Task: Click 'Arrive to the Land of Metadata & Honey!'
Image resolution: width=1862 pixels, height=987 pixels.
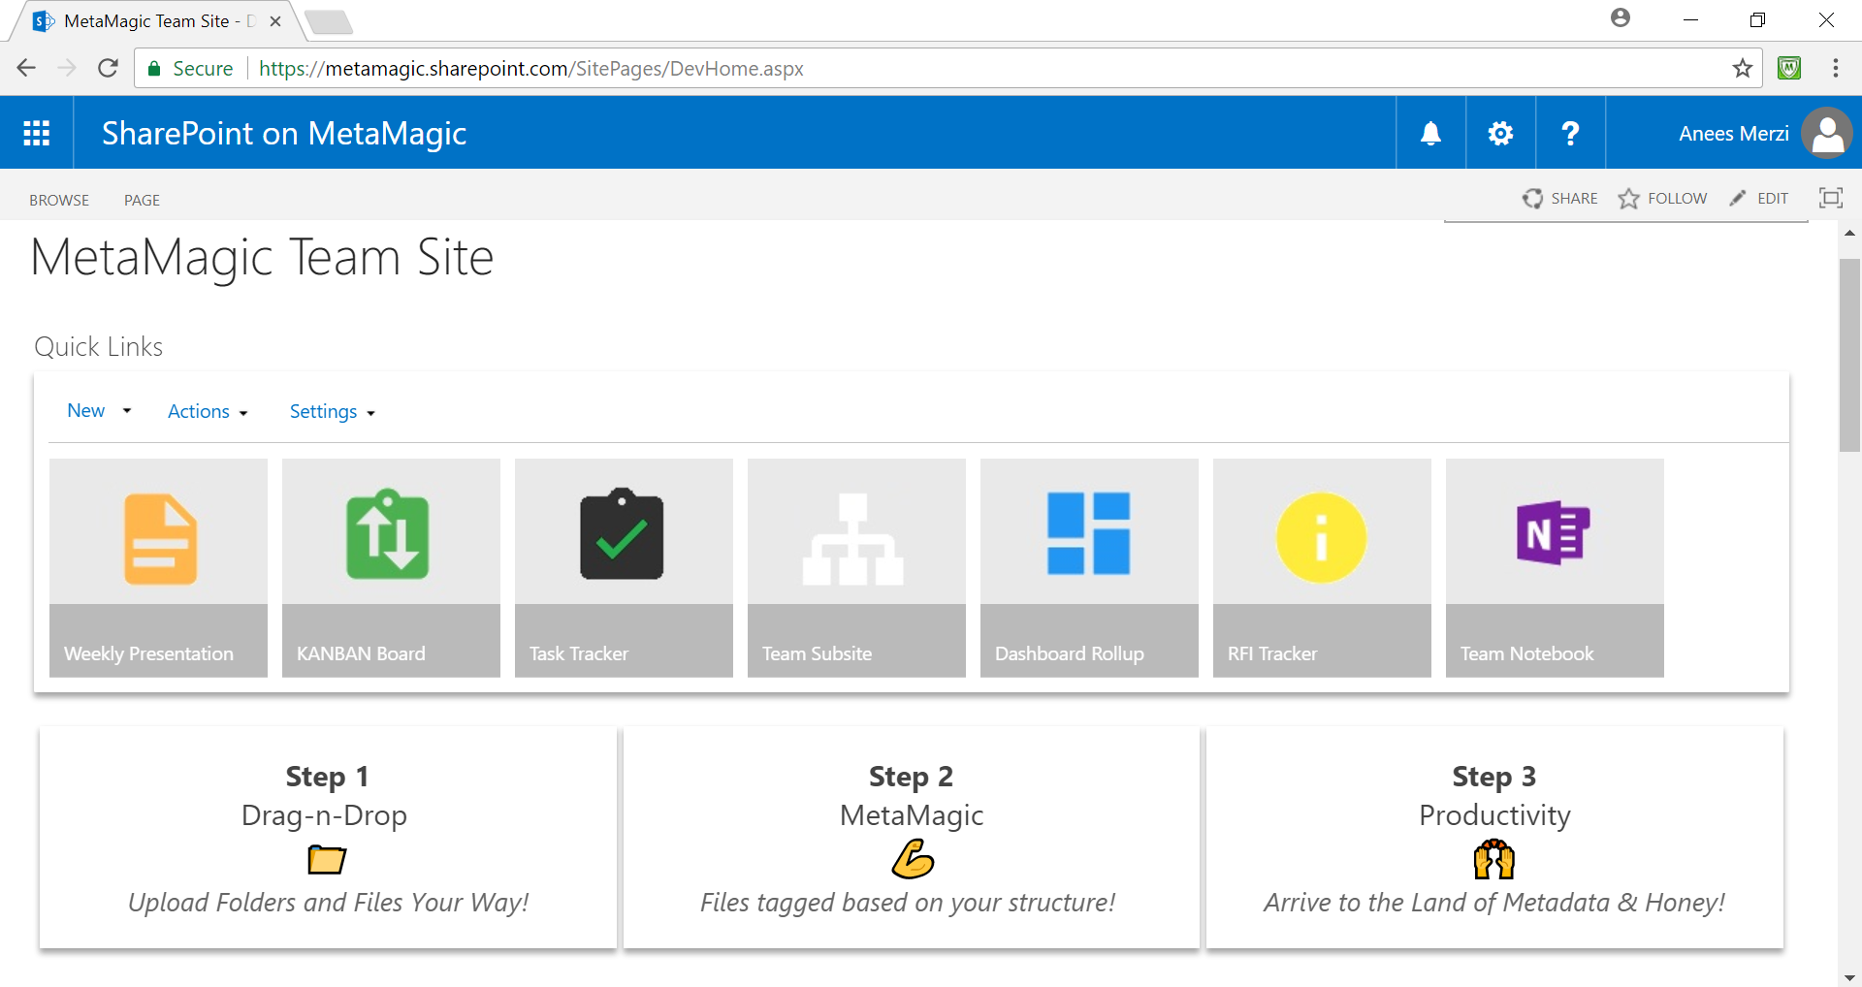Action: point(1493,903)
